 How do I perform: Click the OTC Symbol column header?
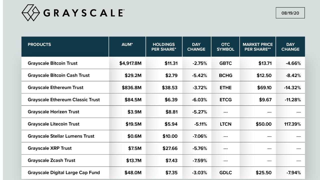point(225,47)
